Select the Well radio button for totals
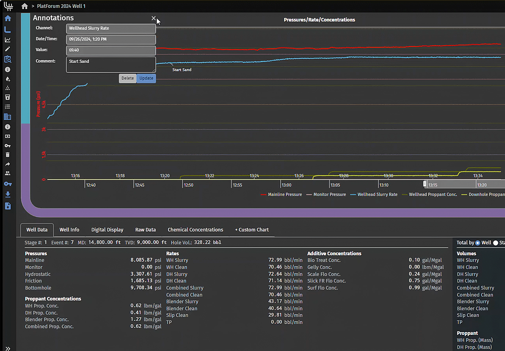505x351 pixels. 478,243
